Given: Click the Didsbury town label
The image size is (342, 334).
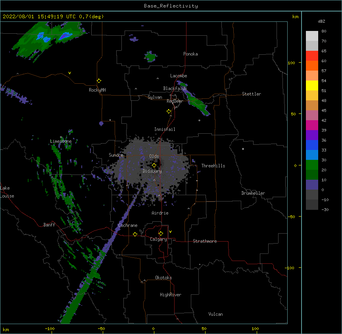Looking at the screenshot, I should [x=152, y=171].
